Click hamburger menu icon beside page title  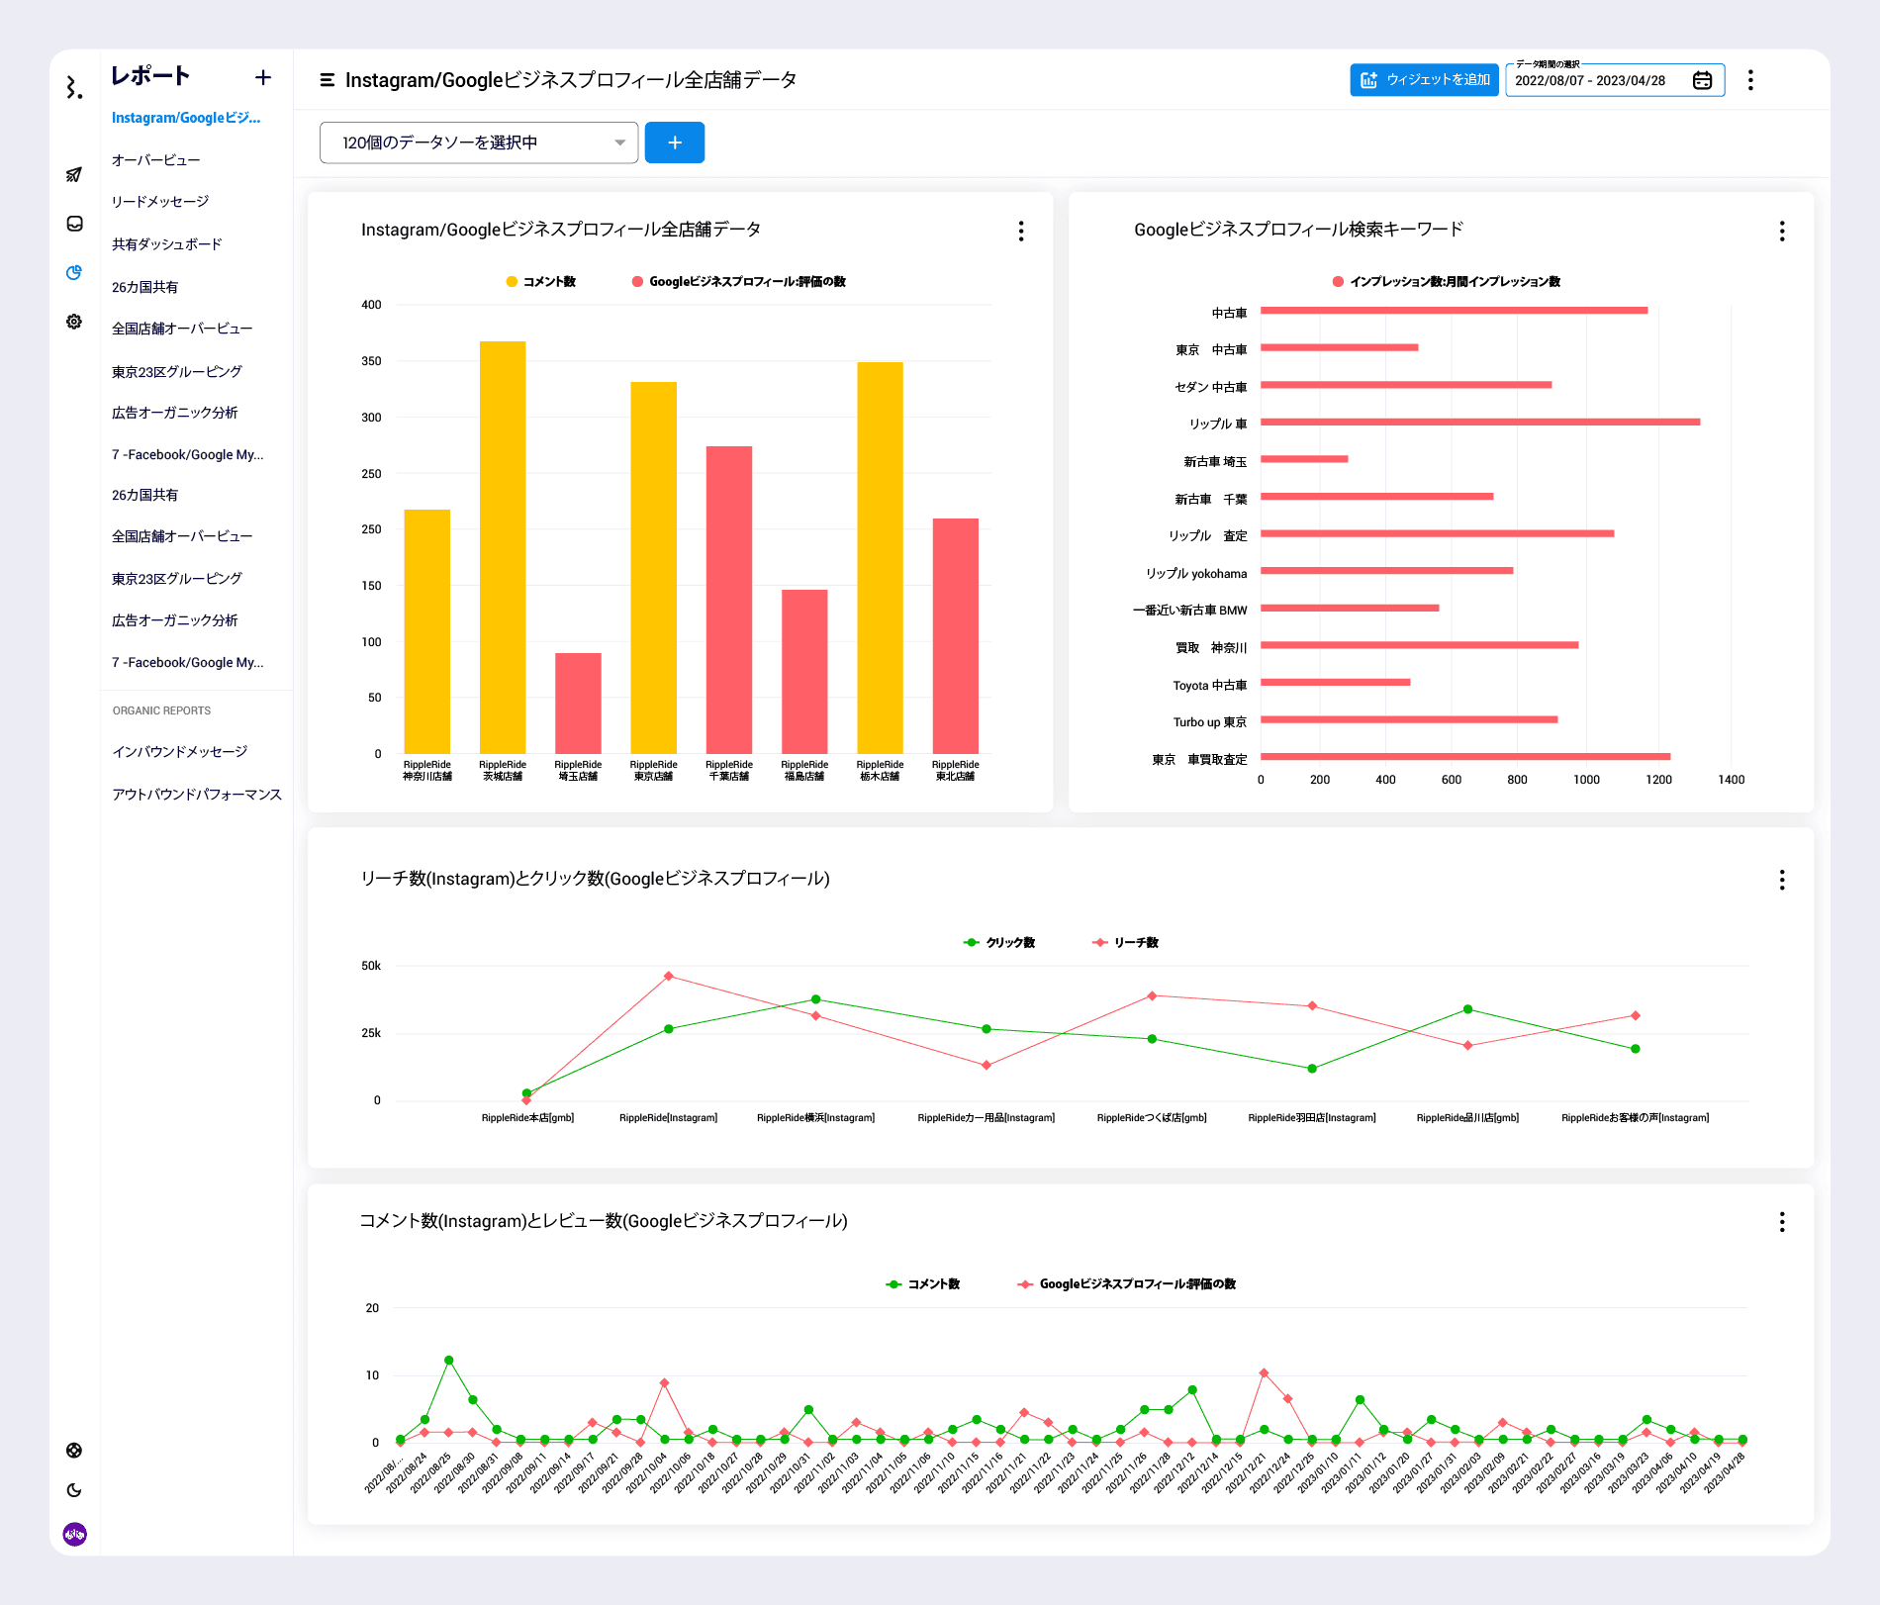pyautogui.click(x=327, y=80)
